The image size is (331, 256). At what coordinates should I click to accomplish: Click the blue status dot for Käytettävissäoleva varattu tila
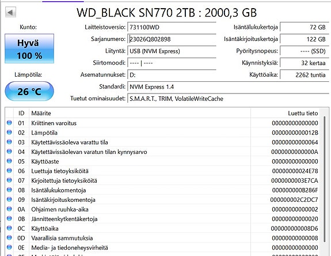click(x=9, y=142)
